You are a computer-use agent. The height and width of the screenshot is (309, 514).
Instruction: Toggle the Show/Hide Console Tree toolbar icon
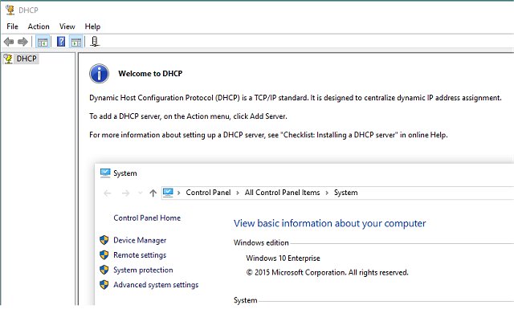coord(43,42)
